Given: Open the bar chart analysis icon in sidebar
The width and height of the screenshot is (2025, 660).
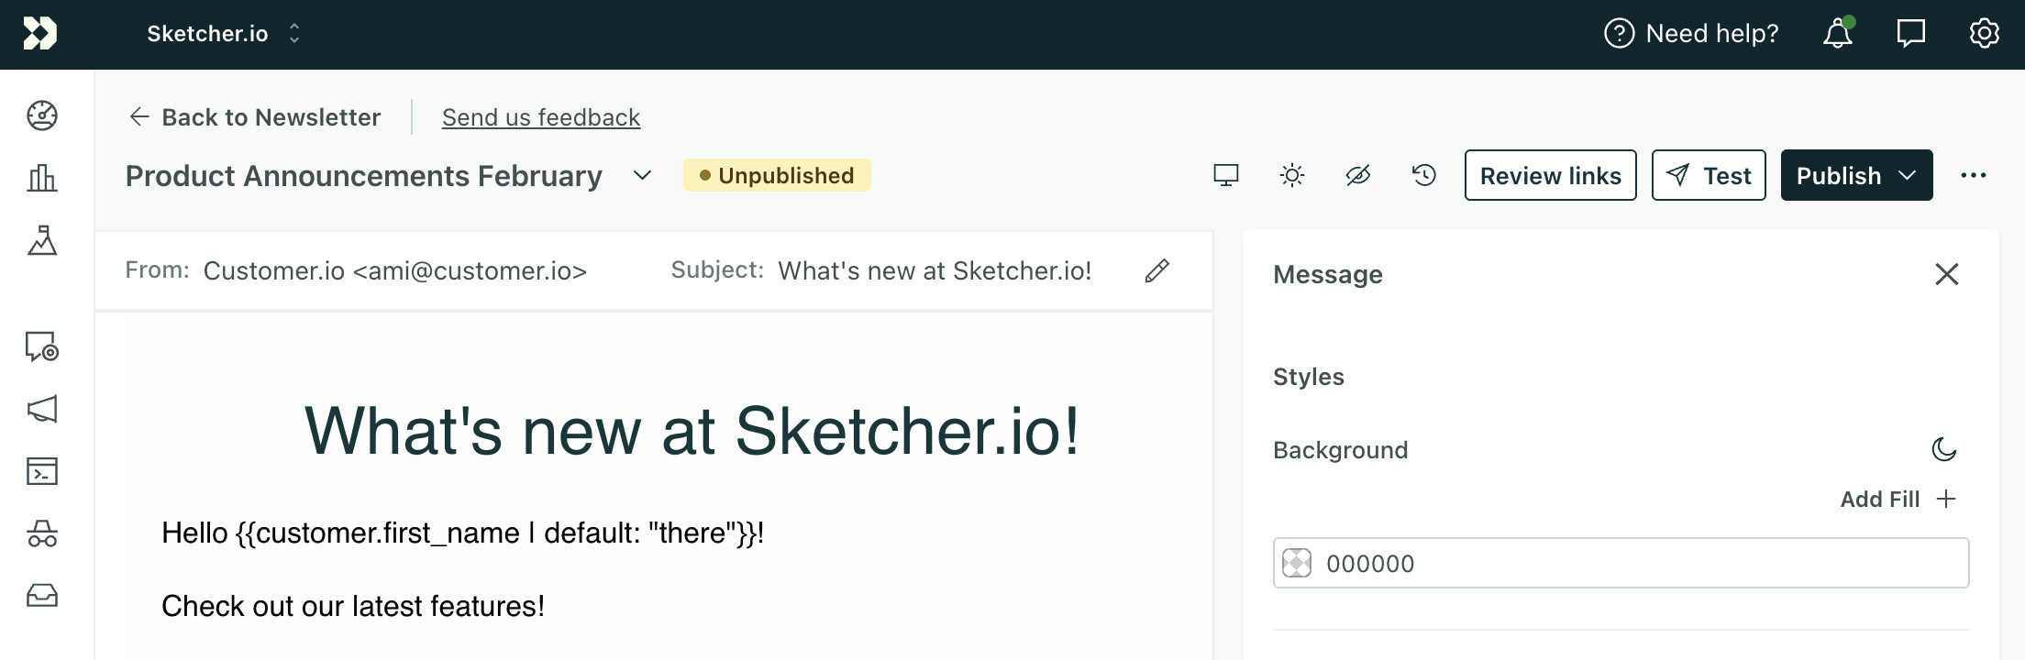Looking at the screenshot, I should pyautogui.click(x=42, y=177).
